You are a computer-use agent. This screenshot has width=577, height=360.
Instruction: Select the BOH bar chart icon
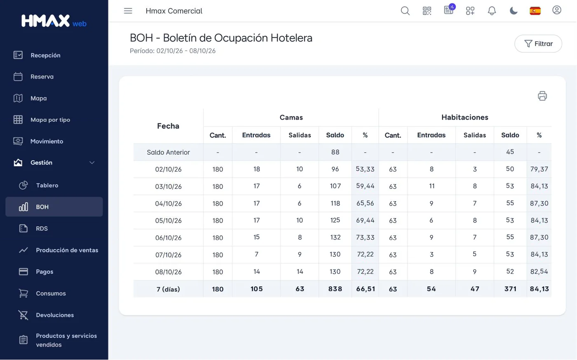point(23,207)
